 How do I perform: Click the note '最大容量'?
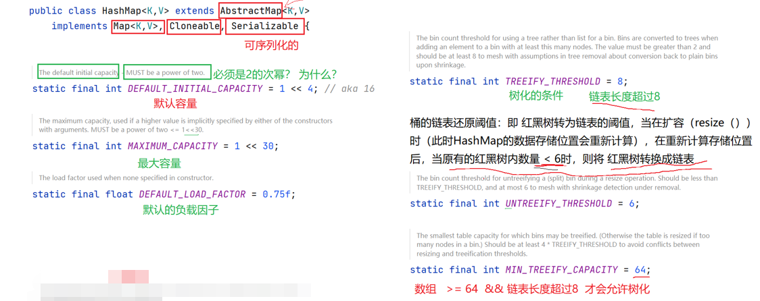click(160, 163)
